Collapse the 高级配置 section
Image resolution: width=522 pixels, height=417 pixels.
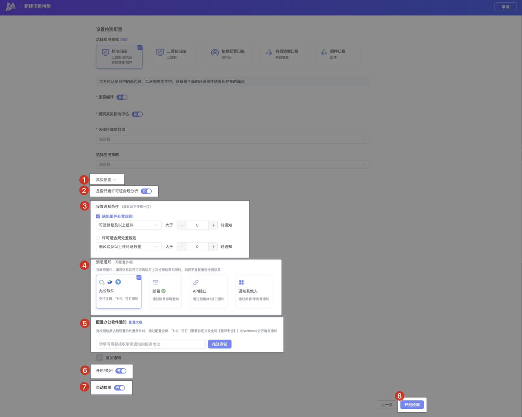pos(106,180)
